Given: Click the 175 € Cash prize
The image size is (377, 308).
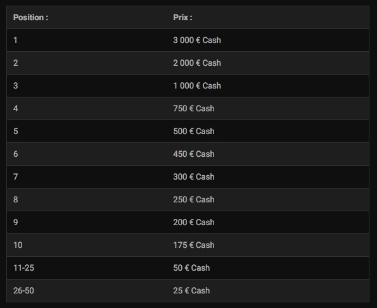Looking at the screenshot, I should [x=194, y=245].
